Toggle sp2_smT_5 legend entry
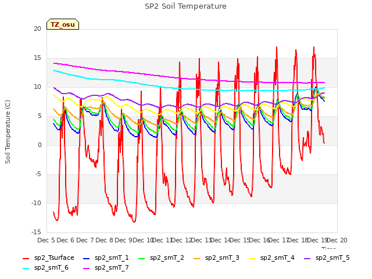This screenshot has width=372, height=279. [x=327, y=257]
